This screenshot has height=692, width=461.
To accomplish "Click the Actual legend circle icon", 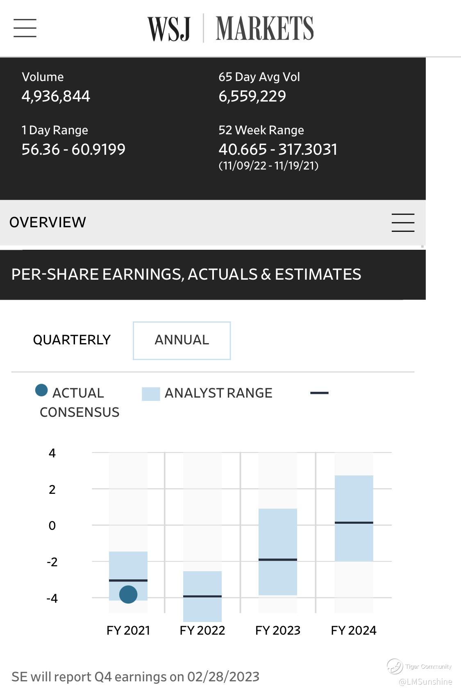I will point(41,390).
